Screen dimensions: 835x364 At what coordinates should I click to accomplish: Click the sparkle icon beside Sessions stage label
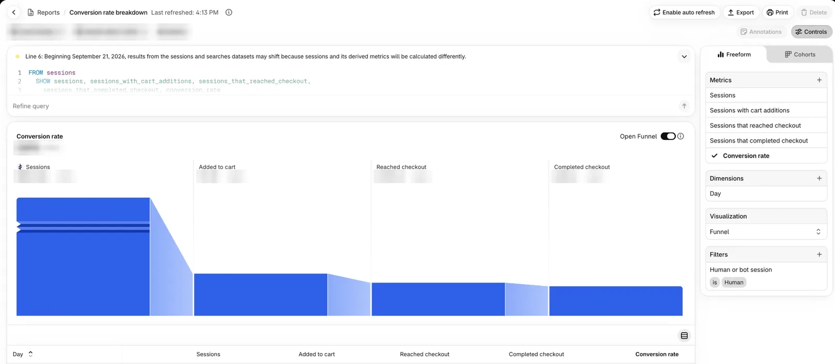[20, 167]
